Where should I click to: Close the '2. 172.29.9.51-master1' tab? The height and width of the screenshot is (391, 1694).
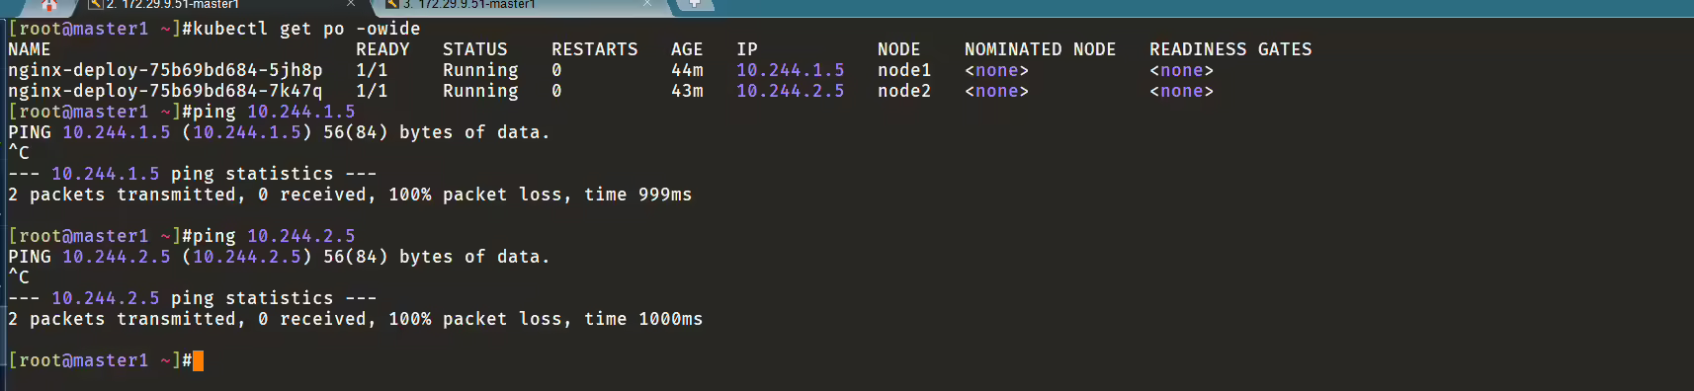click(351, 4)
